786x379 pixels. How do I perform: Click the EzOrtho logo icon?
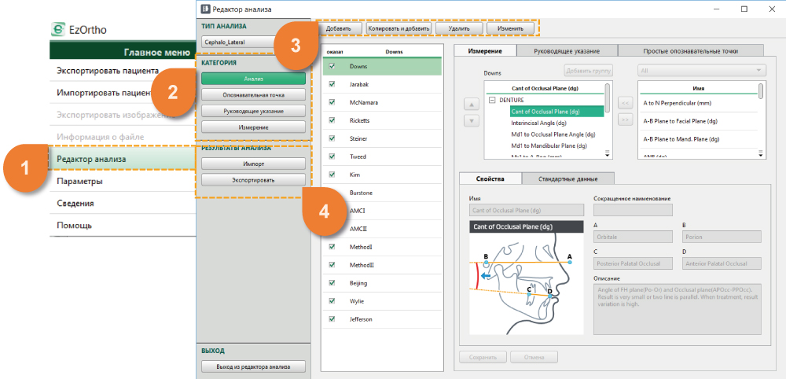[x=57, y=29]
